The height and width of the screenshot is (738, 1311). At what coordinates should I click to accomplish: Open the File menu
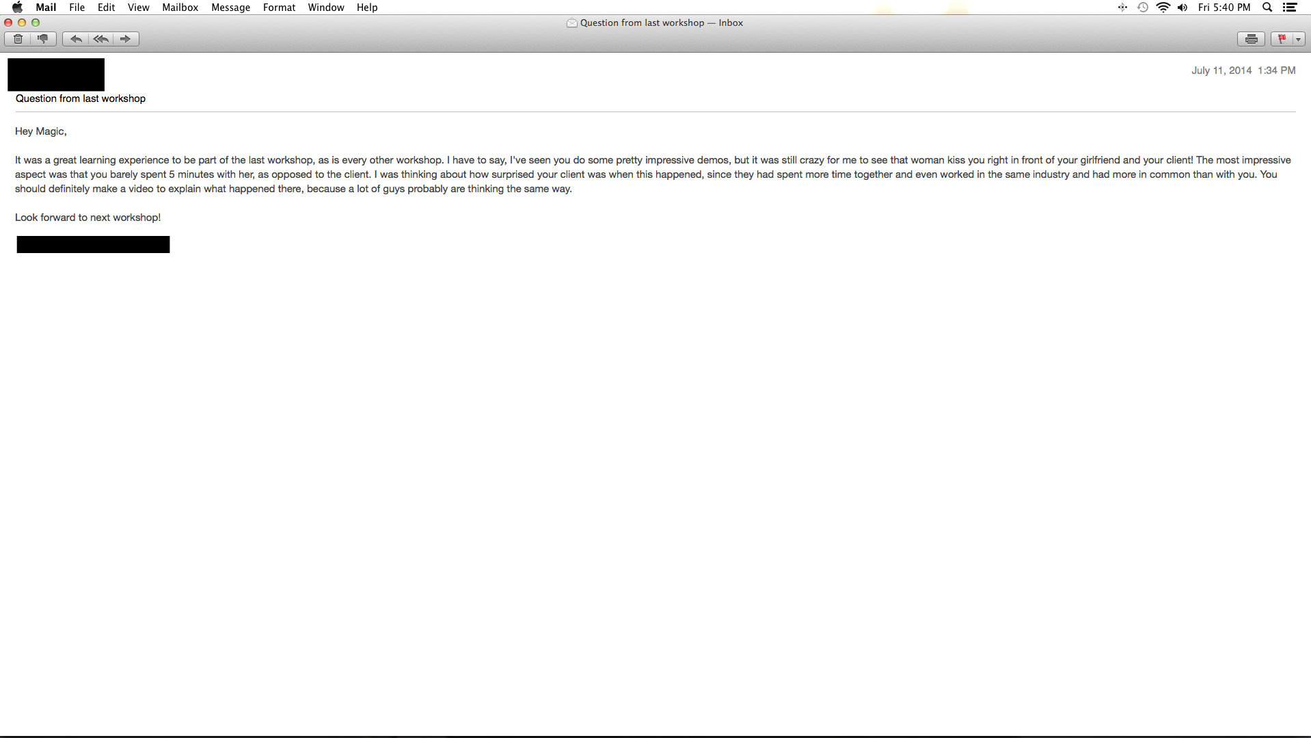pos(77,8)
